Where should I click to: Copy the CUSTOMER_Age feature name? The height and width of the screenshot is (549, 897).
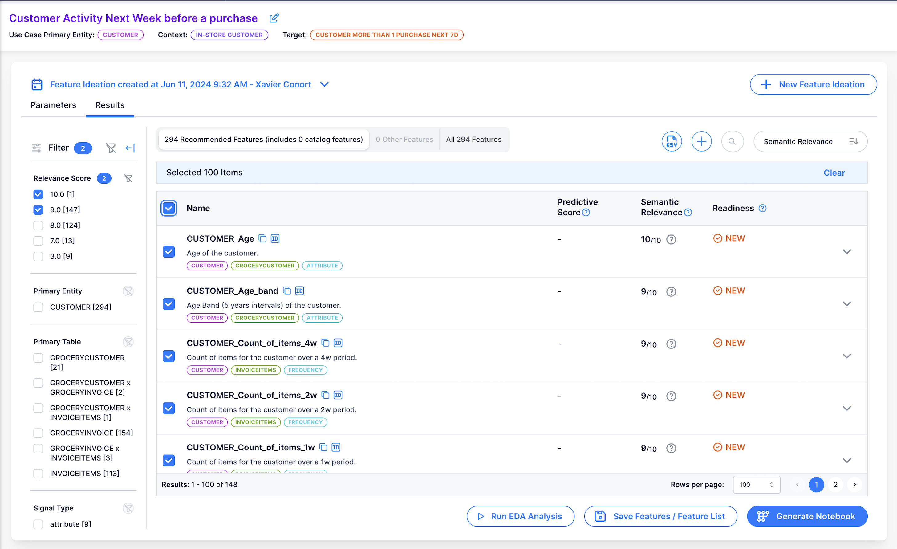point(262,238)
